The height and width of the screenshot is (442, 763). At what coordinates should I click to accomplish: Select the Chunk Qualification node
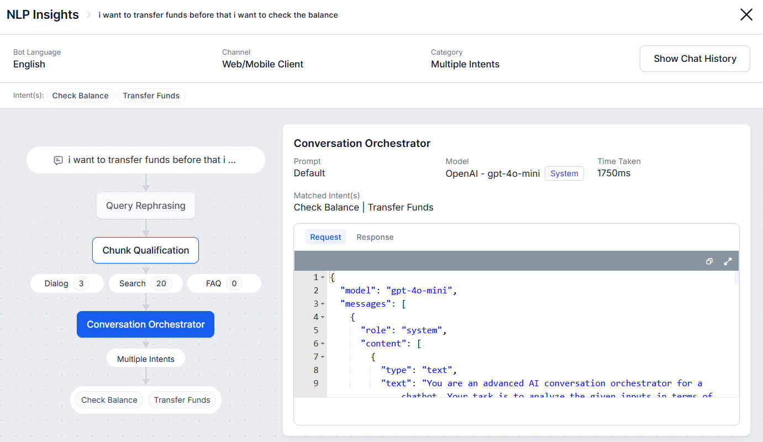(x=145, y=250)
